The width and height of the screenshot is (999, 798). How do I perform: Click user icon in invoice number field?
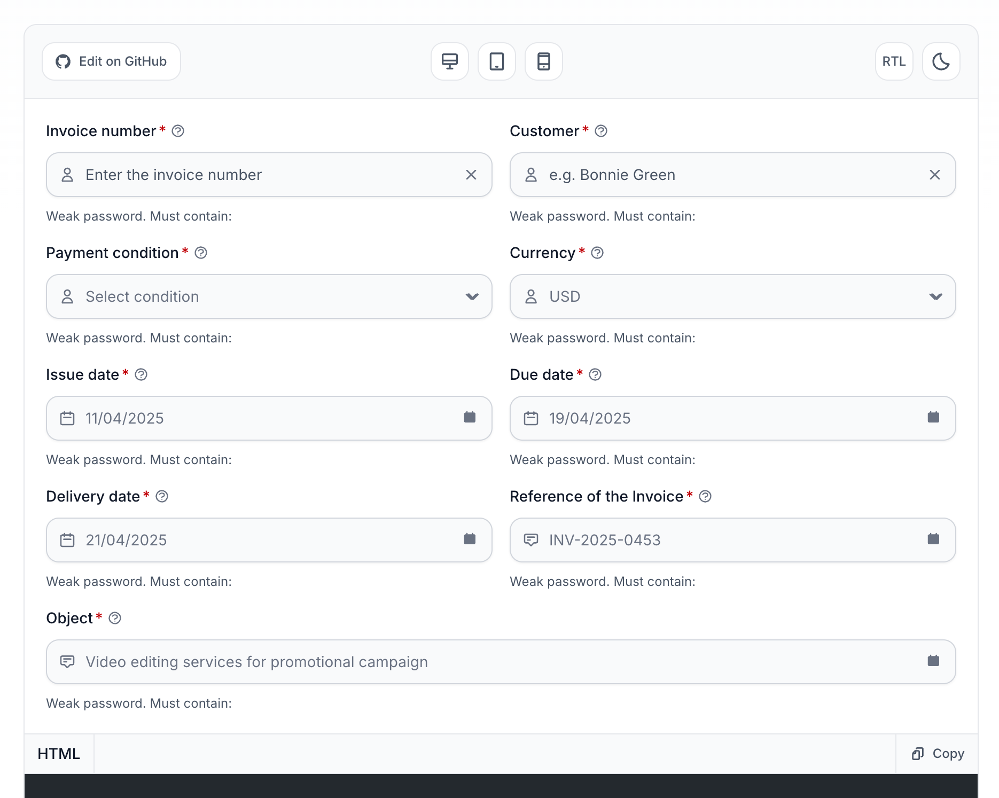tap(67, 175)
